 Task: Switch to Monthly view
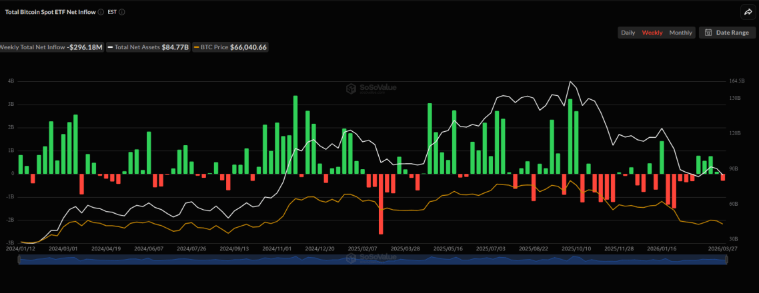[x=680, y=33]
